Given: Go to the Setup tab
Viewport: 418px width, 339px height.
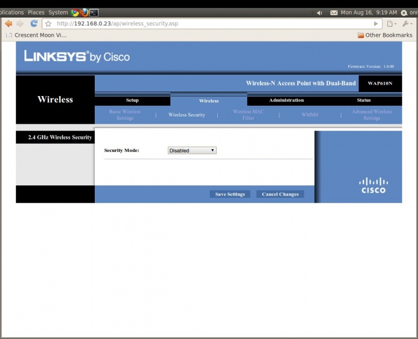Looking at the screenshot, I should click(x=132, y=100).
